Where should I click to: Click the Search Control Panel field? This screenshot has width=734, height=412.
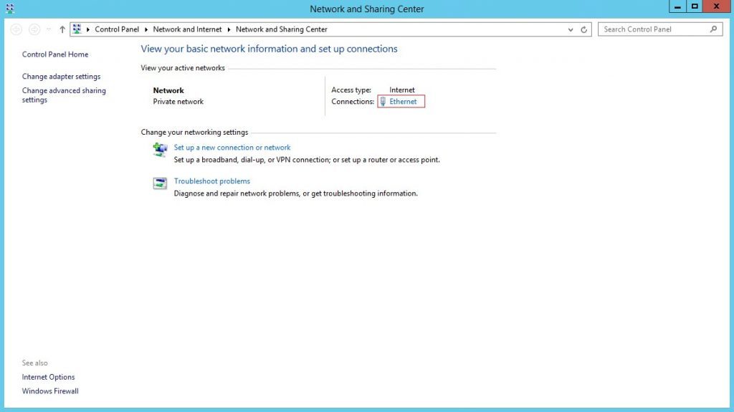[x=655, y=29]
